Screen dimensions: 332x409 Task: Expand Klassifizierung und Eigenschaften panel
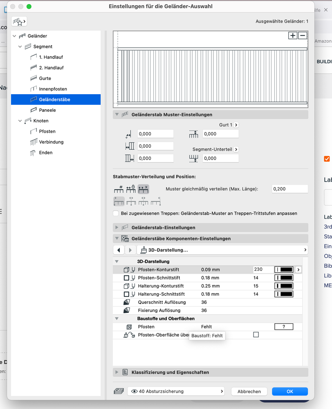click(117, 372)
